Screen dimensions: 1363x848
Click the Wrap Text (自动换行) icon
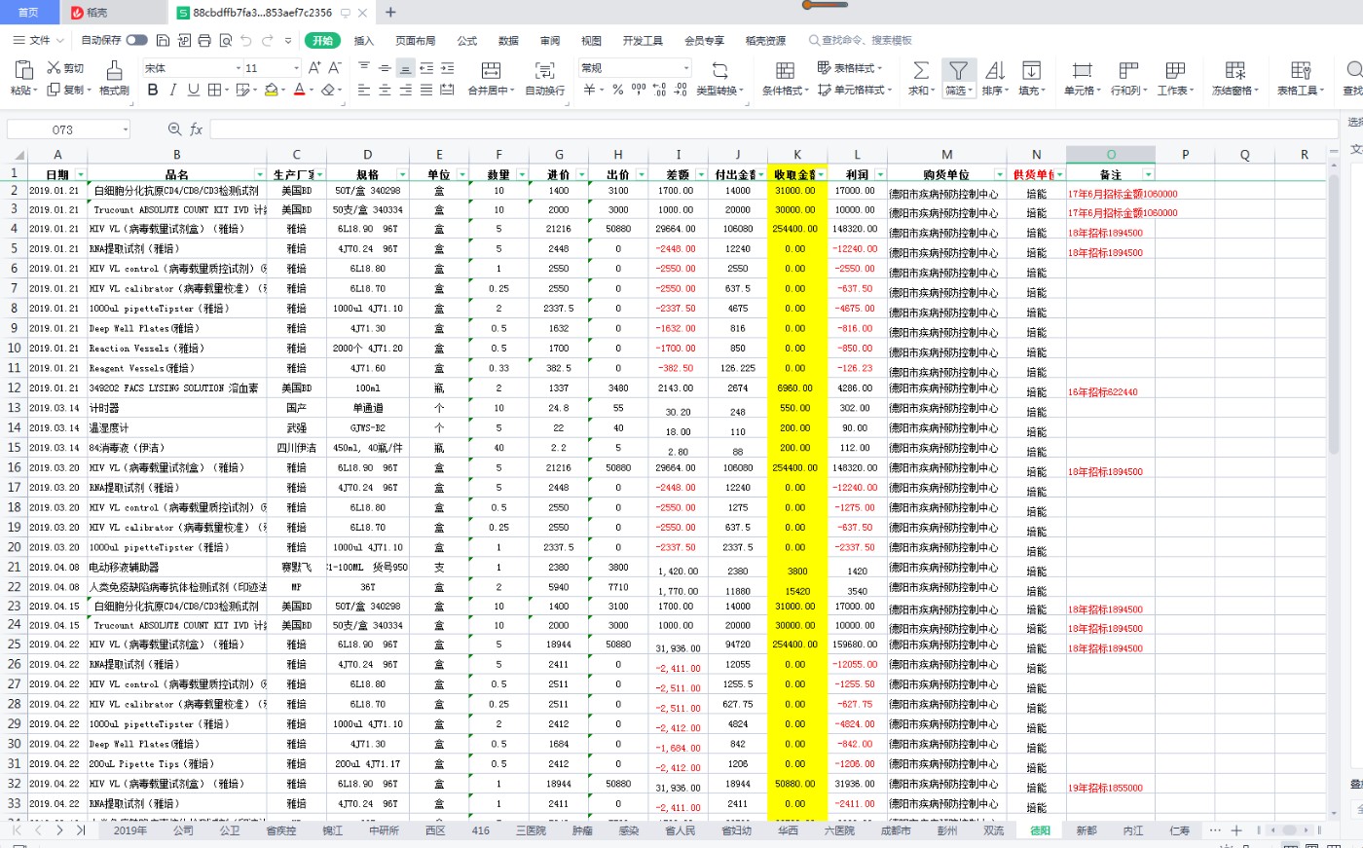point(544,70)
